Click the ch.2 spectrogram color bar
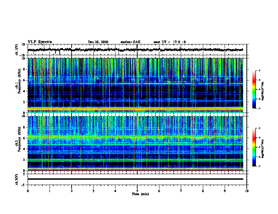The width and height of the screenshot is (278, 214). 254,147
